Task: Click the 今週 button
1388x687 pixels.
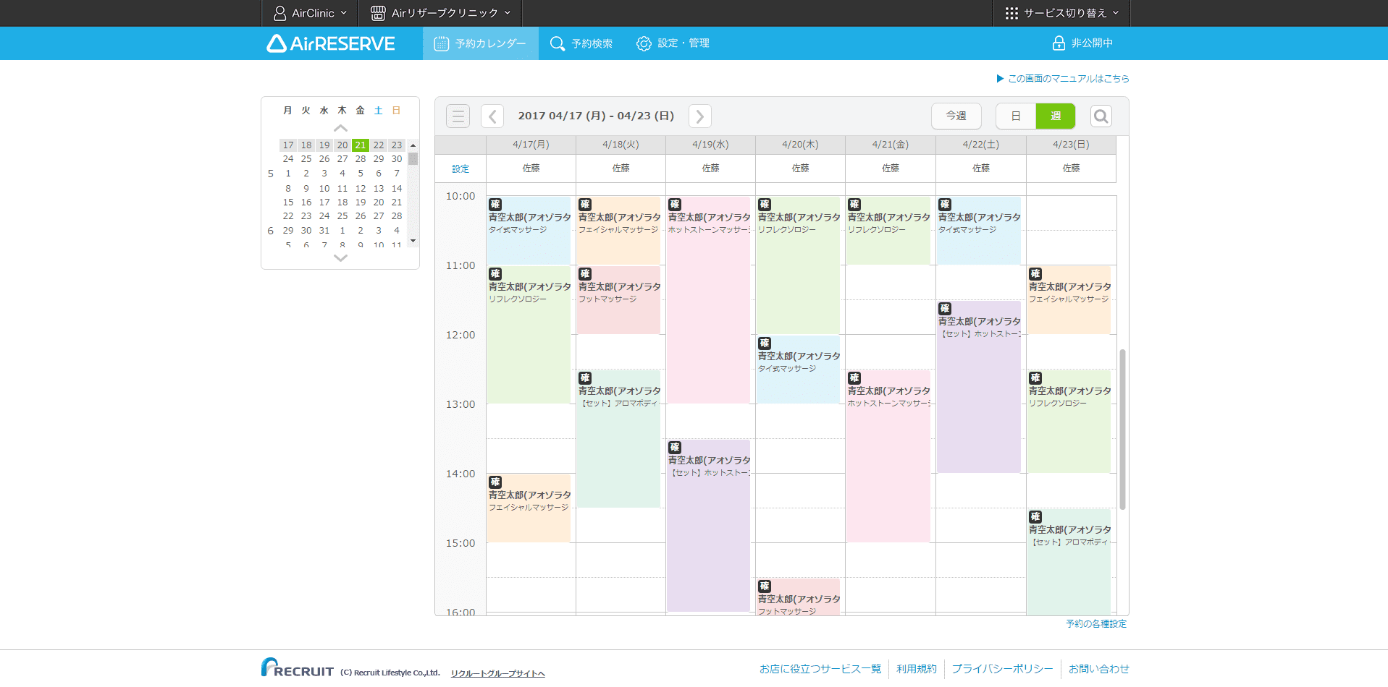Action: tap(956, 116)
